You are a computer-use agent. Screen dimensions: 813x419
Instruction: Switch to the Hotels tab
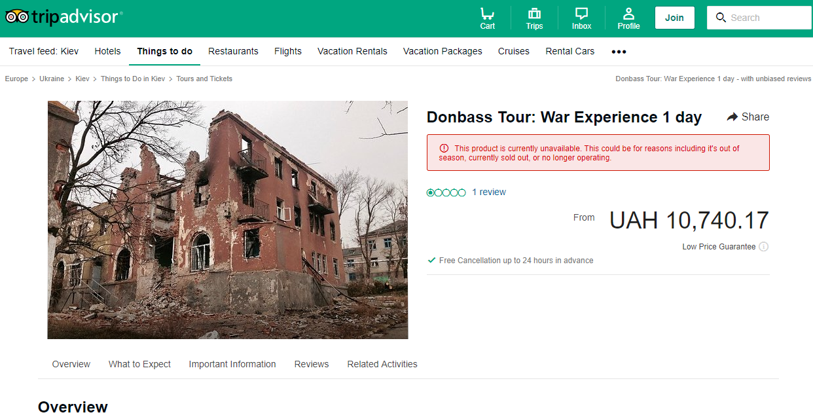[x=107, y=51]
